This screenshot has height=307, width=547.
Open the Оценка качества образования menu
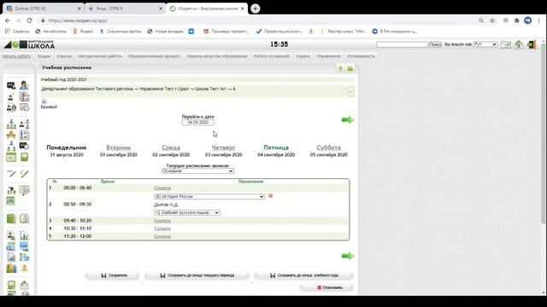(217, 56)
